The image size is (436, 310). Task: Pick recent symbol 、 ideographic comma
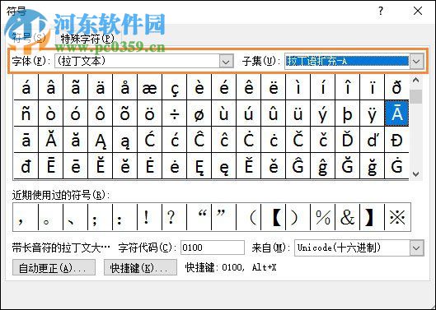[75, 217]
